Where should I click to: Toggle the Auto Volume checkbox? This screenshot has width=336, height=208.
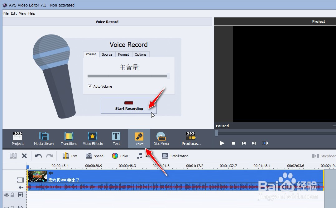click(x=90, y=86)
